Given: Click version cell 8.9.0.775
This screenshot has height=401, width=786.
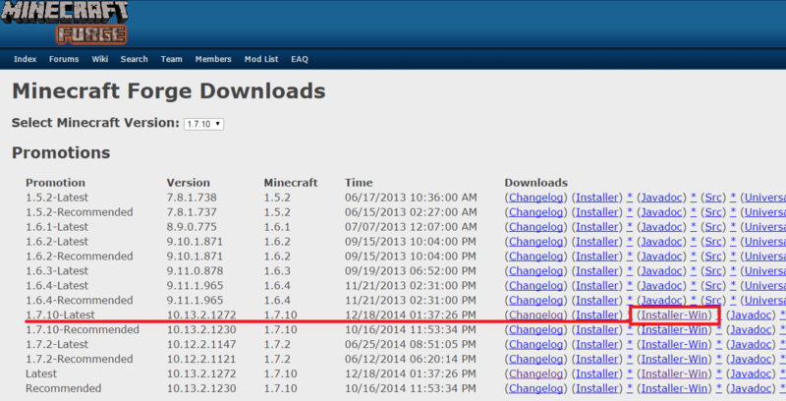Looking at the screenshot, I should [192, 227].
